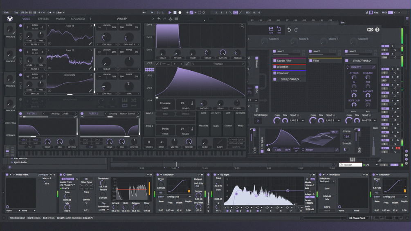Open the 1 Bar quantization dropdown

point(60,12)
